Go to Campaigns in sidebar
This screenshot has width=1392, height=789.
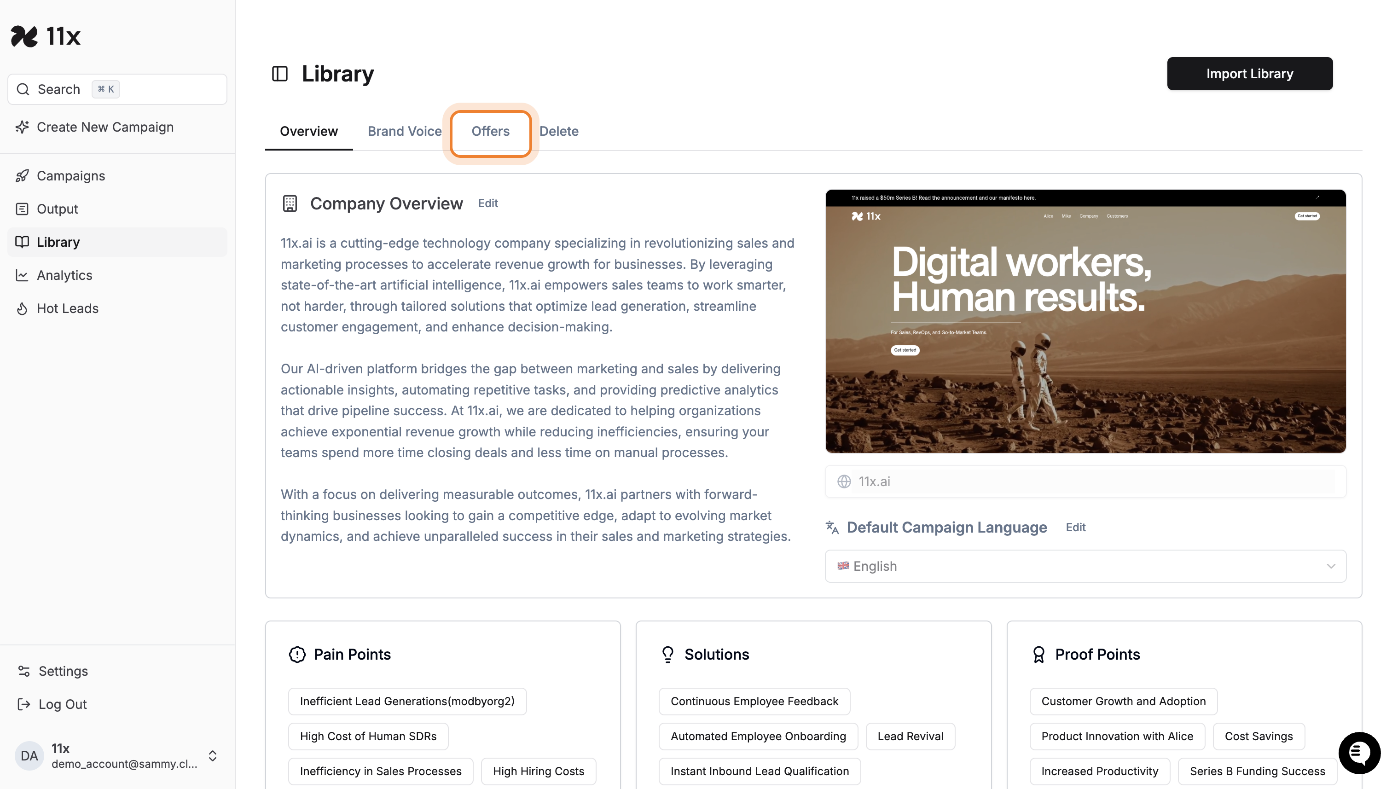pos(117,175)
